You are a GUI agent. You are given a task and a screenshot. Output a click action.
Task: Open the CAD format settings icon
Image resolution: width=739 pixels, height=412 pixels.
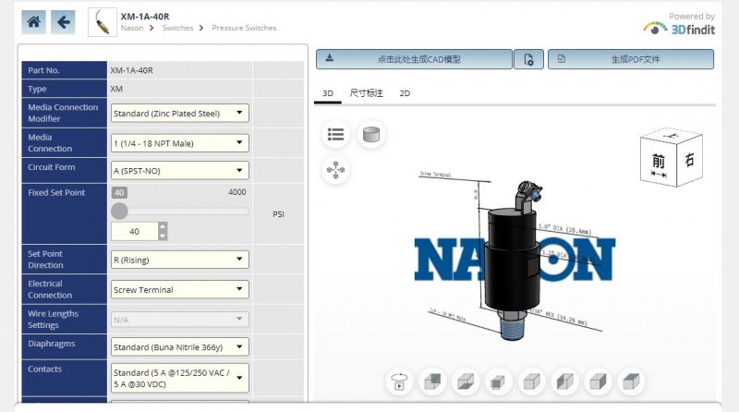tap(528, 59)
